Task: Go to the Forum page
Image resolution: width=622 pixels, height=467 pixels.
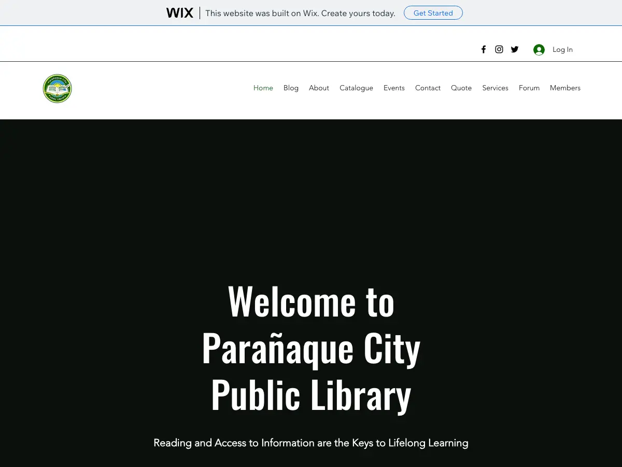Action: pyautogui.click(x=529, y=88)
